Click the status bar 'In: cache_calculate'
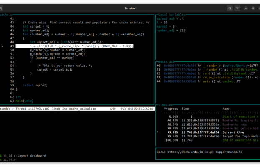The width and height of the screenshot is (260, 167). point(79,109)
